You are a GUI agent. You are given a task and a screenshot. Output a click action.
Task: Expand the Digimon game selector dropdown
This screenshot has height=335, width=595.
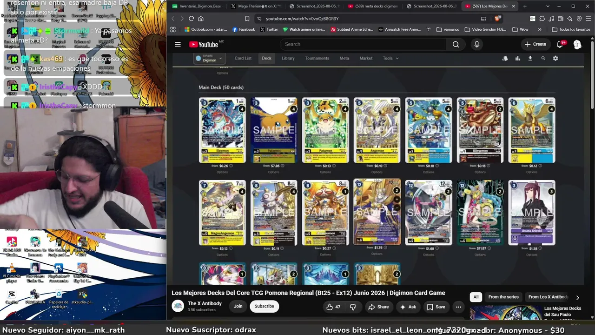209,58
